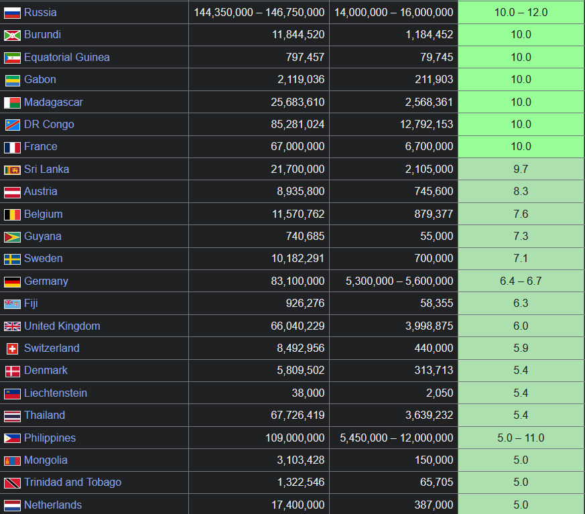Click Philippines' 5.0 – 11.0 percentage cell
The height and width of the screenshot is (514, 585).
coord(521,438)
